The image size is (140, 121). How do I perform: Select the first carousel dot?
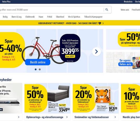click(36, 69)
